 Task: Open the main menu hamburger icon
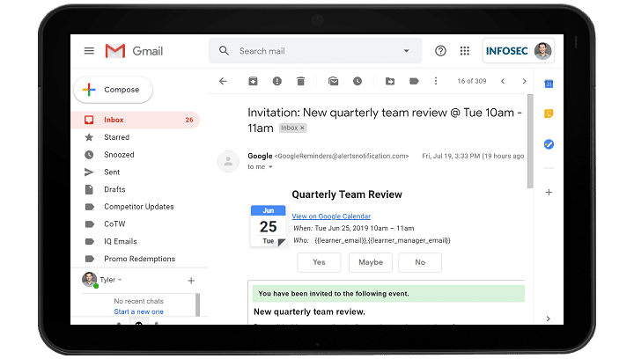(89, 51)
